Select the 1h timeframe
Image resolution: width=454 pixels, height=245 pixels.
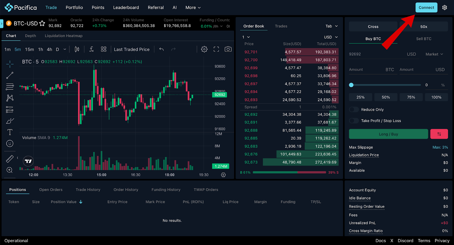click(41, 49)
